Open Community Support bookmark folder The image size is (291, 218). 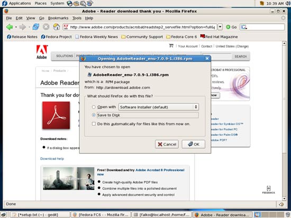click(x=142, y=36)
